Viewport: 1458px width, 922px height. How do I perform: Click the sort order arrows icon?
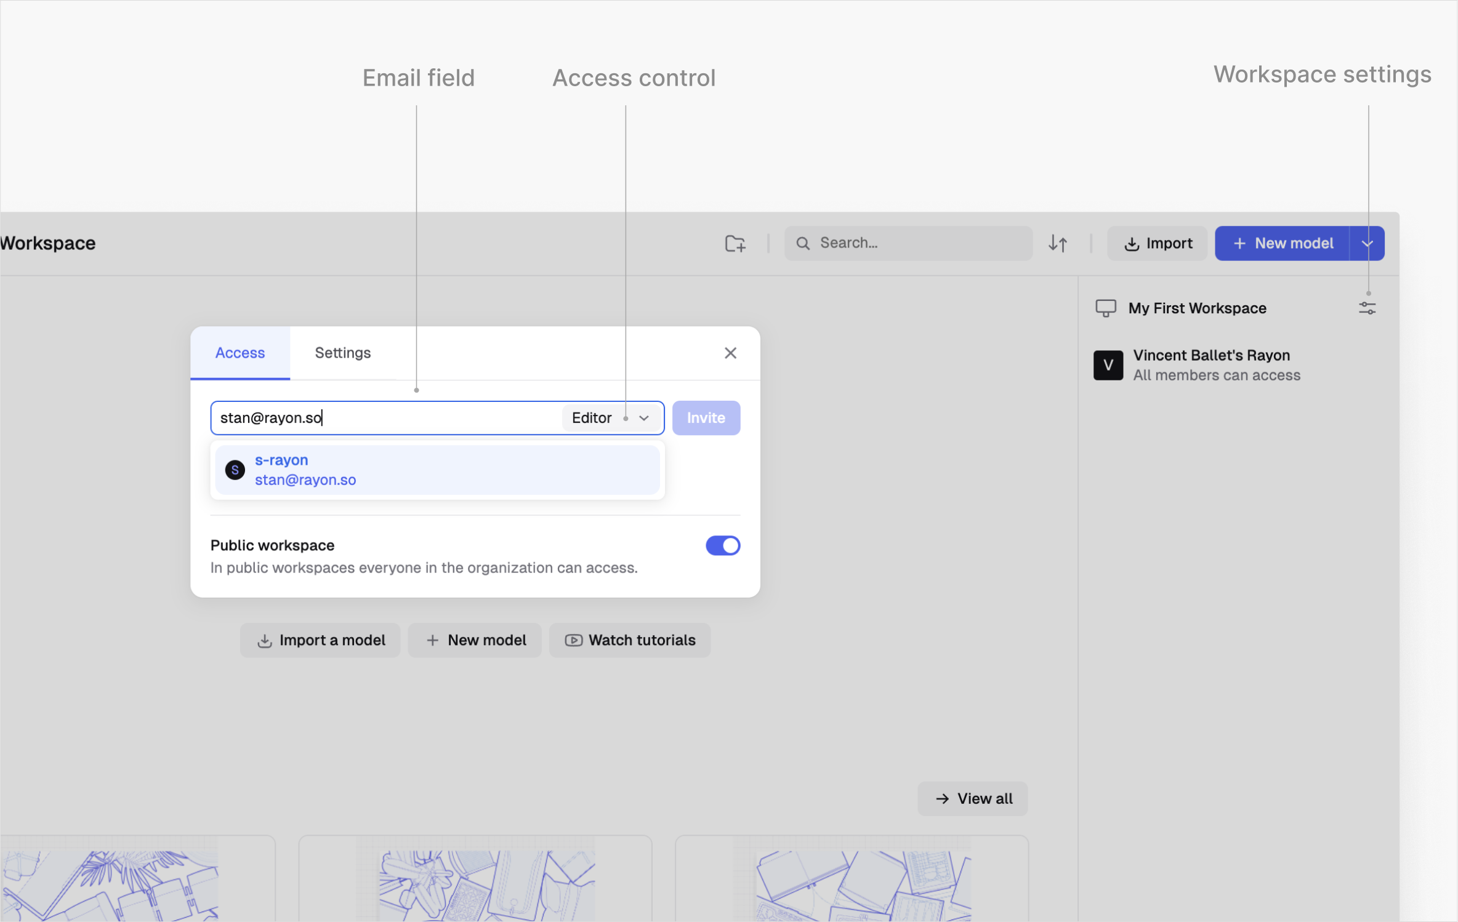(1057, 243)
